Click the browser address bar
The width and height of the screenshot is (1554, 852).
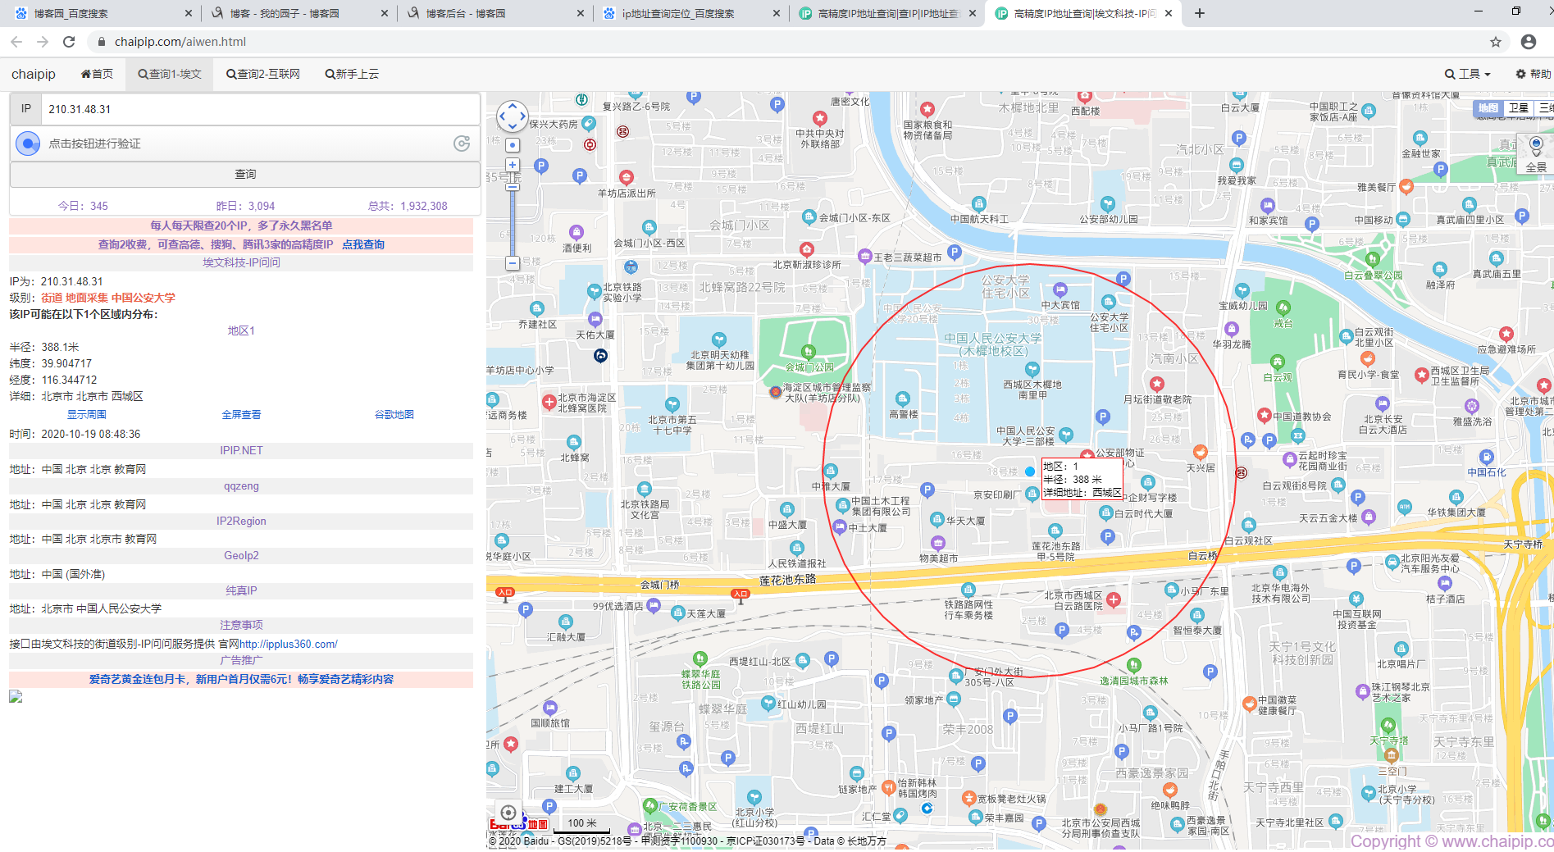(787, 42)
